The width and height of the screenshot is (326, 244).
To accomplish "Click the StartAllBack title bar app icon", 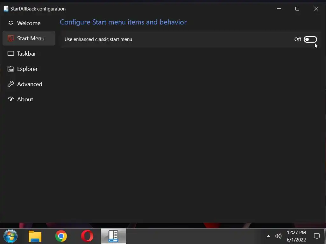I will pyautogui.click(x=6, y=9).
